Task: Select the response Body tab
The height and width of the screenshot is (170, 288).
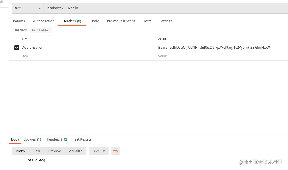Action: (x=15, y=139)
